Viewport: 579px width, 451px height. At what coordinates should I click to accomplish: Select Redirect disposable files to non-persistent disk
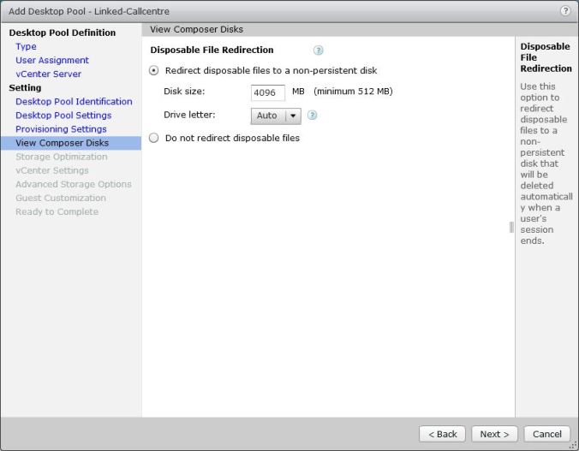[154, 70]
